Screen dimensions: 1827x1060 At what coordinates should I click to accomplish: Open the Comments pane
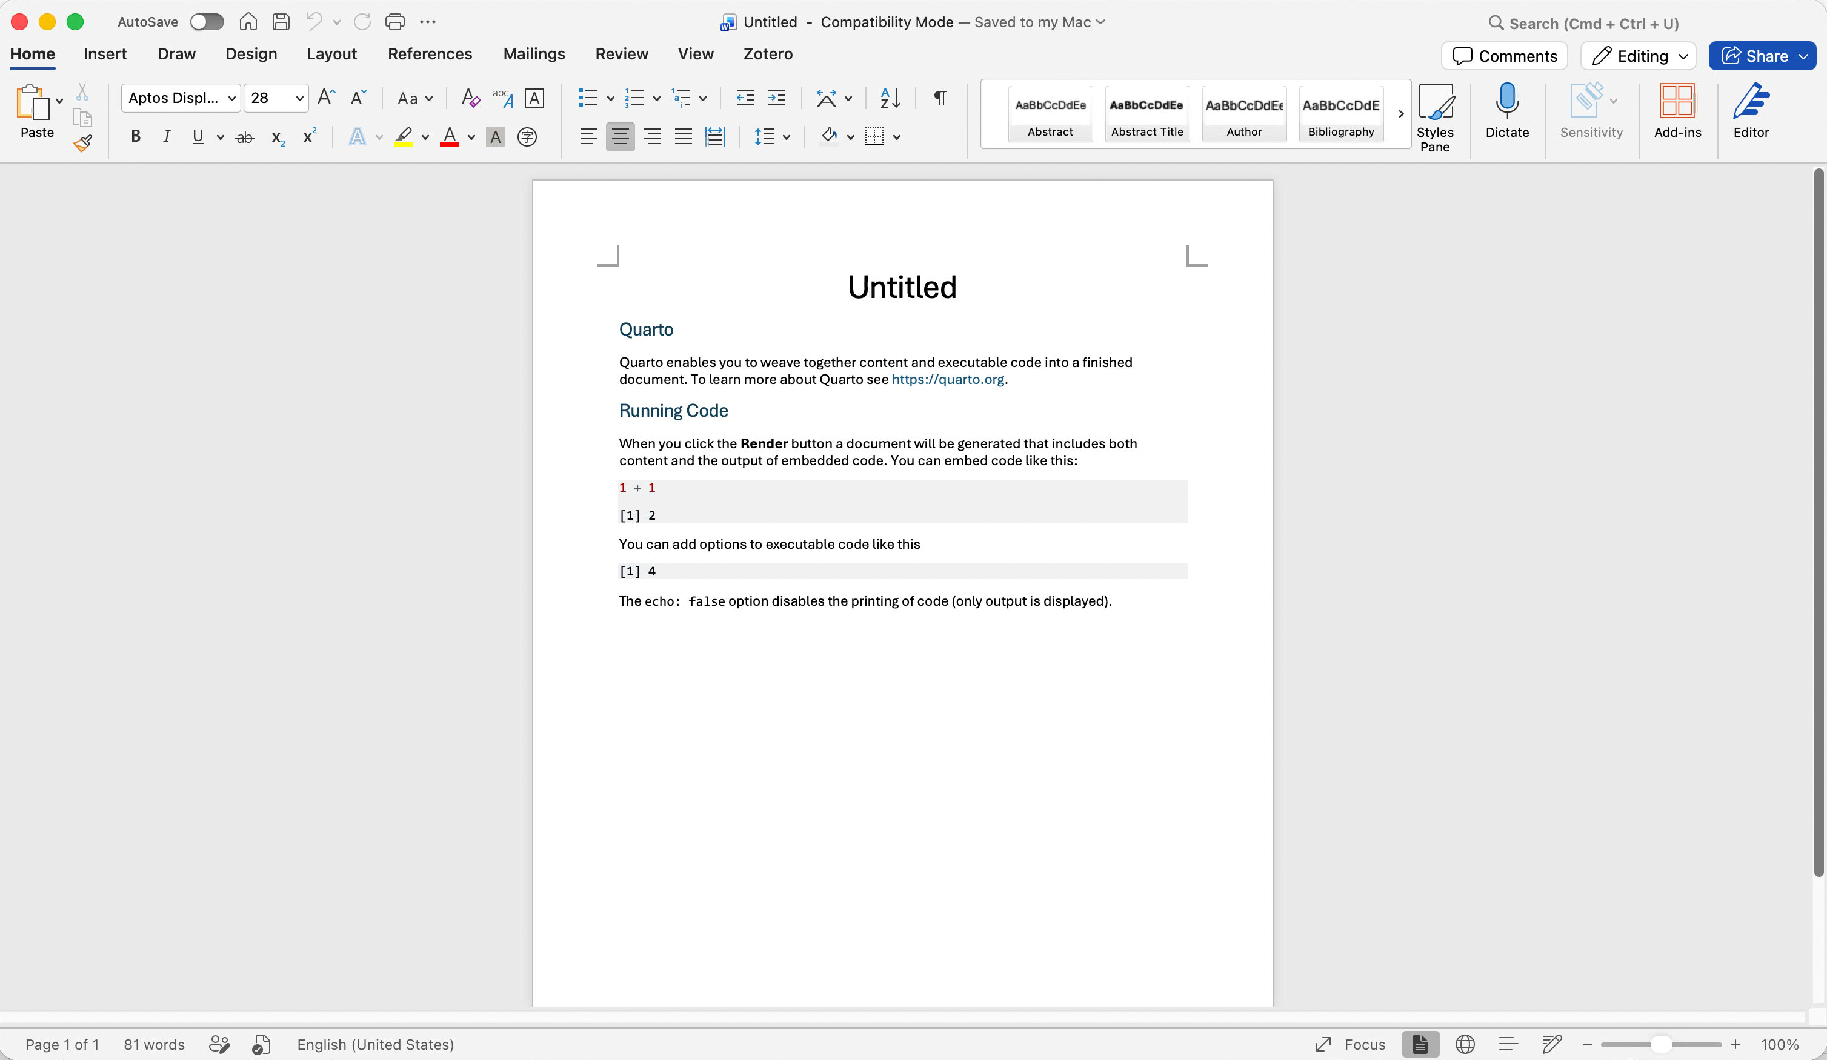(x=1505, y=56)
